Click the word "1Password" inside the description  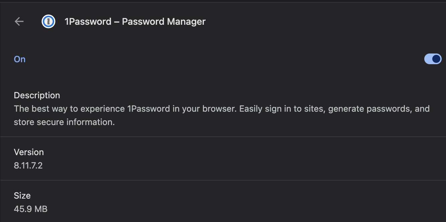[x=148, y=109]
